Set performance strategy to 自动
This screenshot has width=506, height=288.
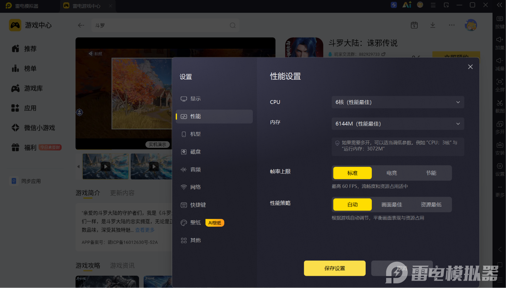tap(353, 205)
